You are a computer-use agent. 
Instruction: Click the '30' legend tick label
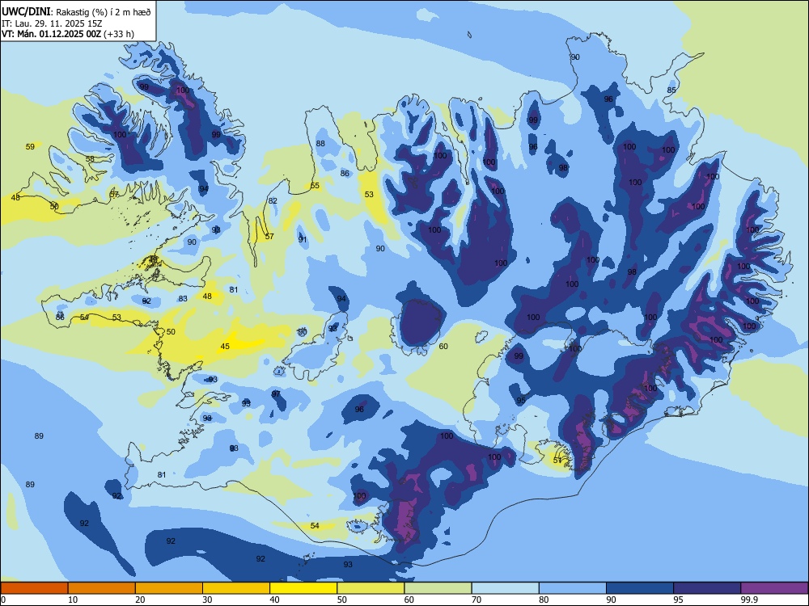point(207,600)
